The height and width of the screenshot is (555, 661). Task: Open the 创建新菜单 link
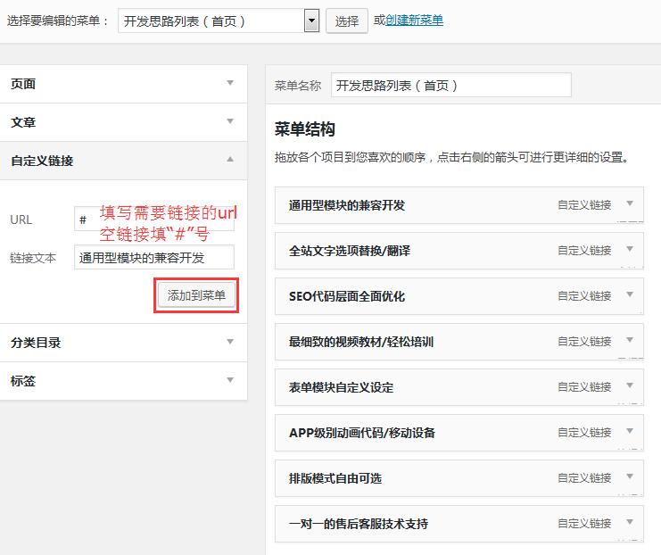pos(414,21)
